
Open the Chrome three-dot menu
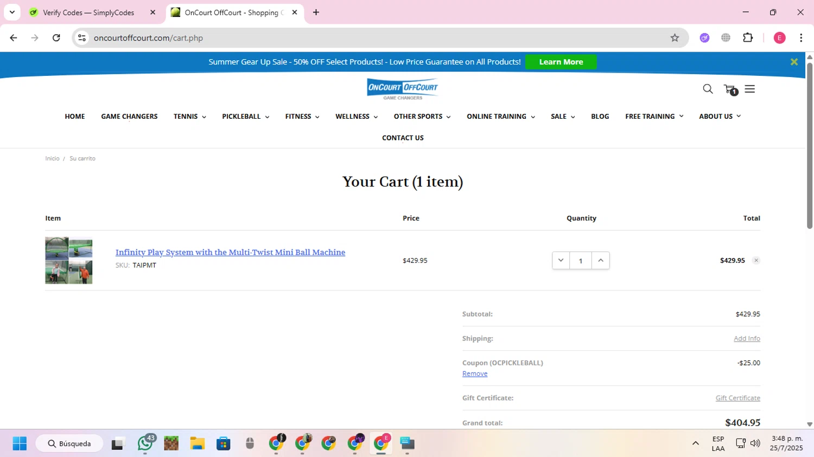coord(801,38)
